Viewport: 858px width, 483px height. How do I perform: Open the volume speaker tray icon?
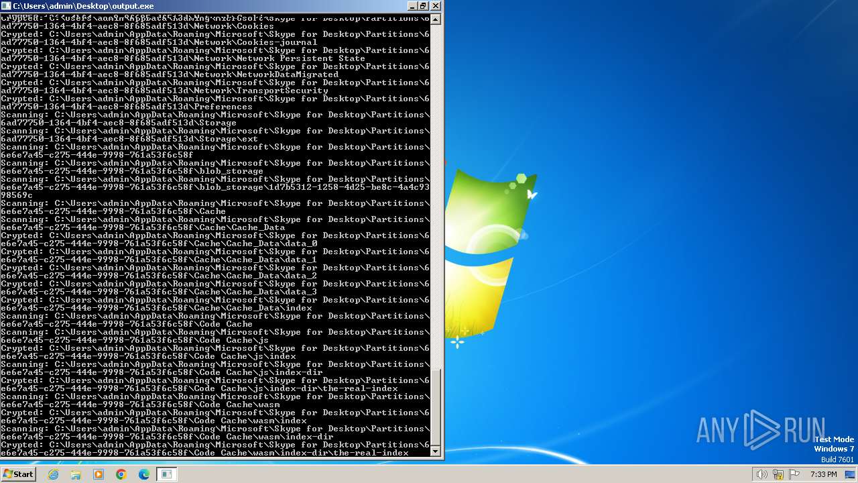coord(761,474)
